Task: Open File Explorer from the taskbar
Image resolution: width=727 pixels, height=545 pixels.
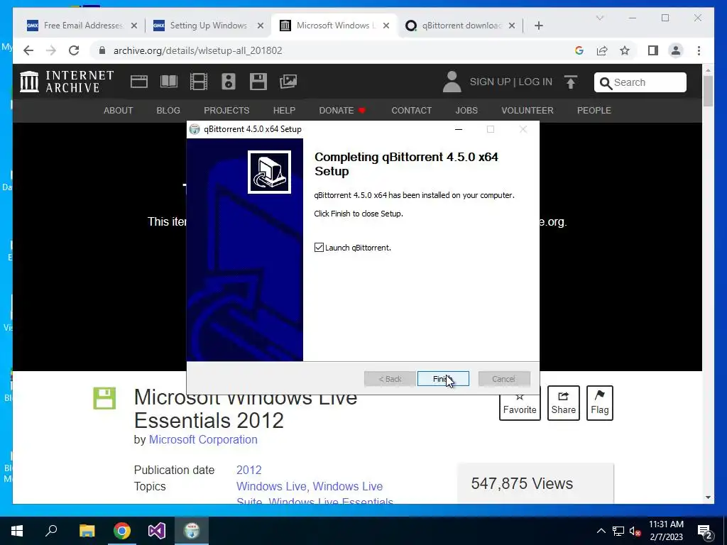Action: pos(87,531)
